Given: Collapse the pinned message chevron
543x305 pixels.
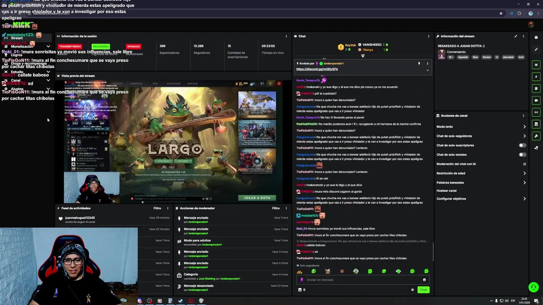Looking at the screenshot, I should click(x=427, y=70).
